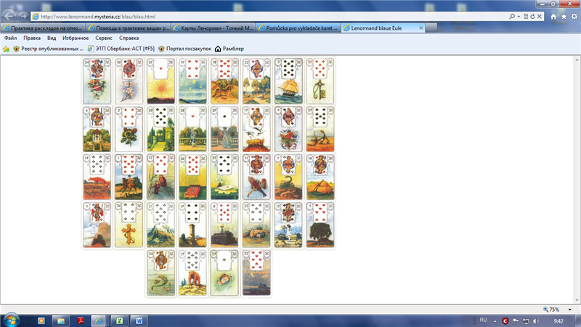Select card 2 Clover

[x=129, y=129]
